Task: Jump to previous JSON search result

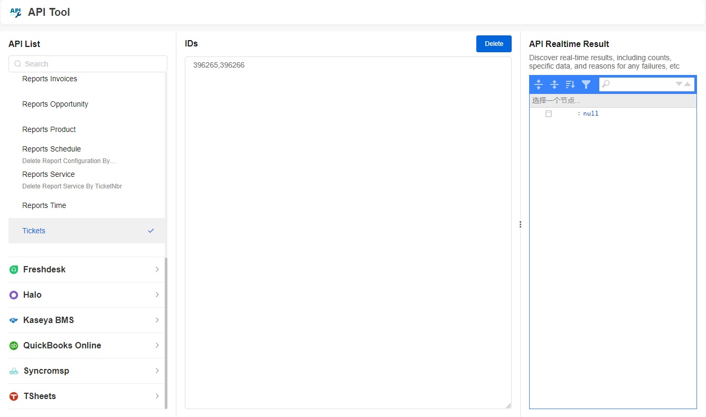Action: pyautogui.click(x=688, y=84)
